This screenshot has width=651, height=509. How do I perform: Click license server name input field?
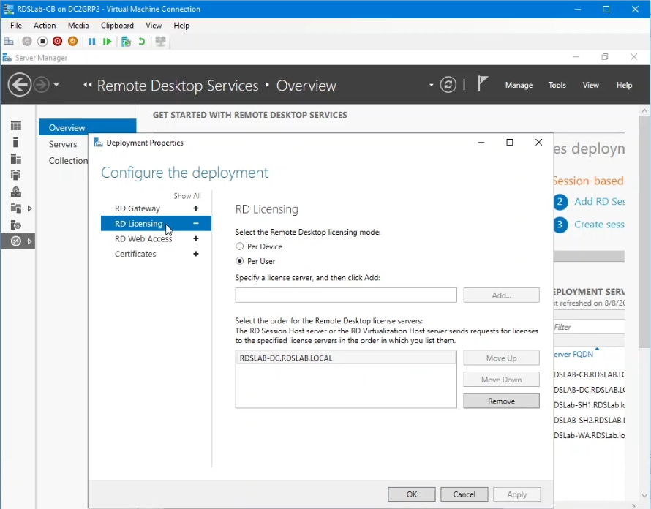coord(346,295)
